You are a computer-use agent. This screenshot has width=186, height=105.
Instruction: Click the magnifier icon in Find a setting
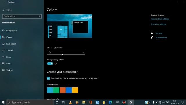(x=40, y=16)
